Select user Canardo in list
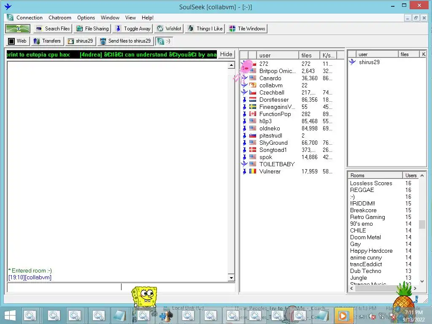The height and width of the screenshot is (324, 432). (270, 78)
